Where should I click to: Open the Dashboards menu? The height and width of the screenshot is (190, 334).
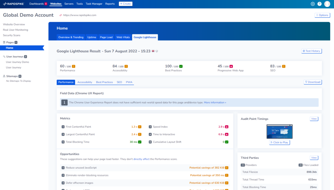click(x=37, y=4)
